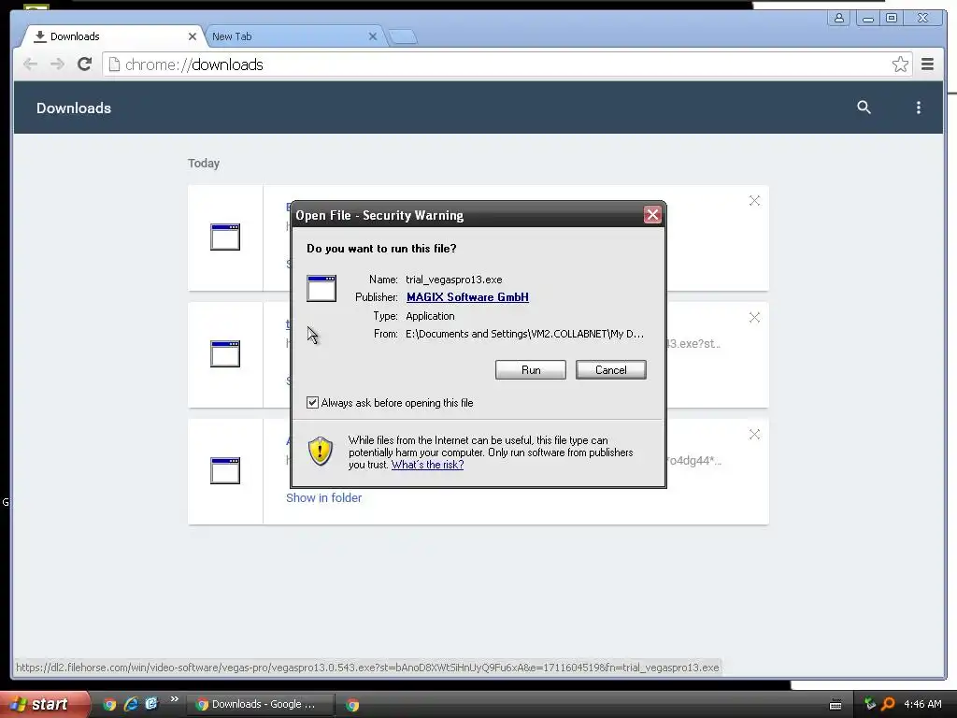The height and width of the screenshot is (718, 957).
Task: Click Show in folder for the third download
Action: 324,498
